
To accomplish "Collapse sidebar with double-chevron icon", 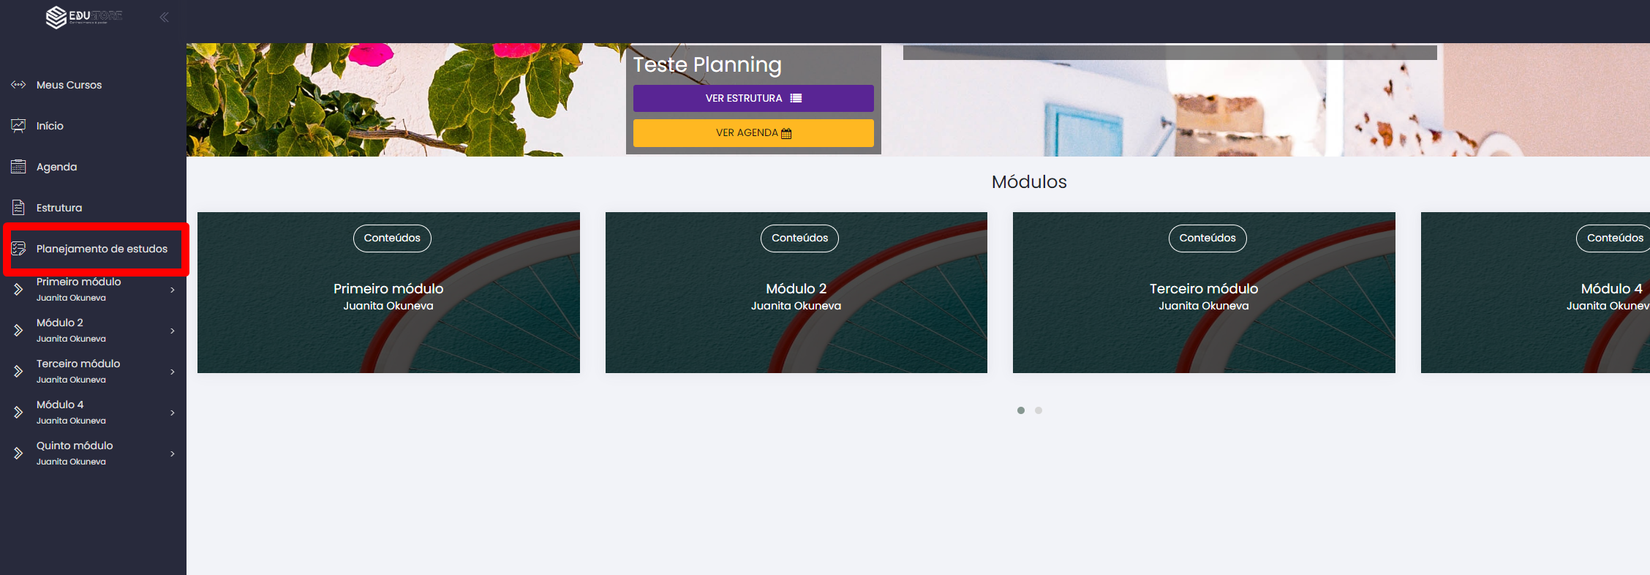I will (x=165, y=17).
